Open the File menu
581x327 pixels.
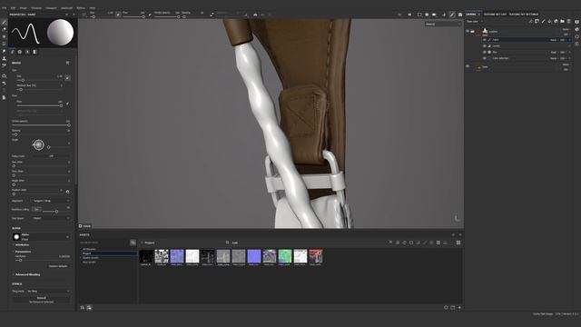click(x=4, y=8)
